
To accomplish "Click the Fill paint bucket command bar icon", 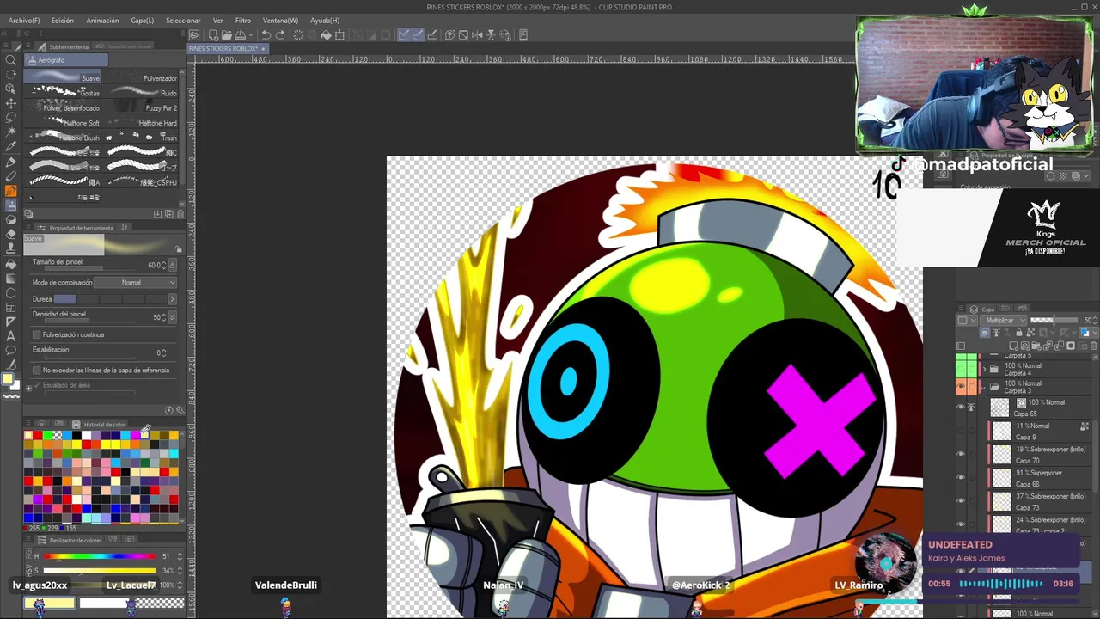I will (x=326, y=35).
